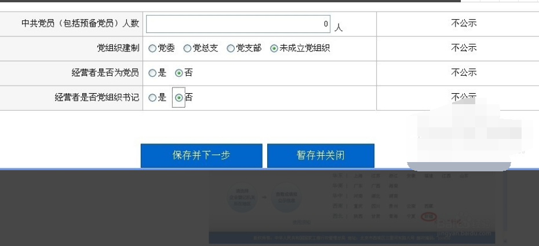Viewport: 539px width, 246px height.
Task: Select the 党总支 radio option
Action: pyautogui.click(x=187, y=49)
